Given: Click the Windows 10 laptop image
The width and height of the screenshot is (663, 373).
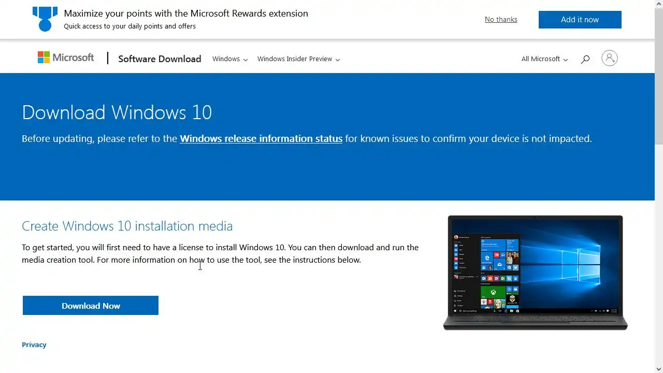Looking at the screenshot, I should click(535, 272).
